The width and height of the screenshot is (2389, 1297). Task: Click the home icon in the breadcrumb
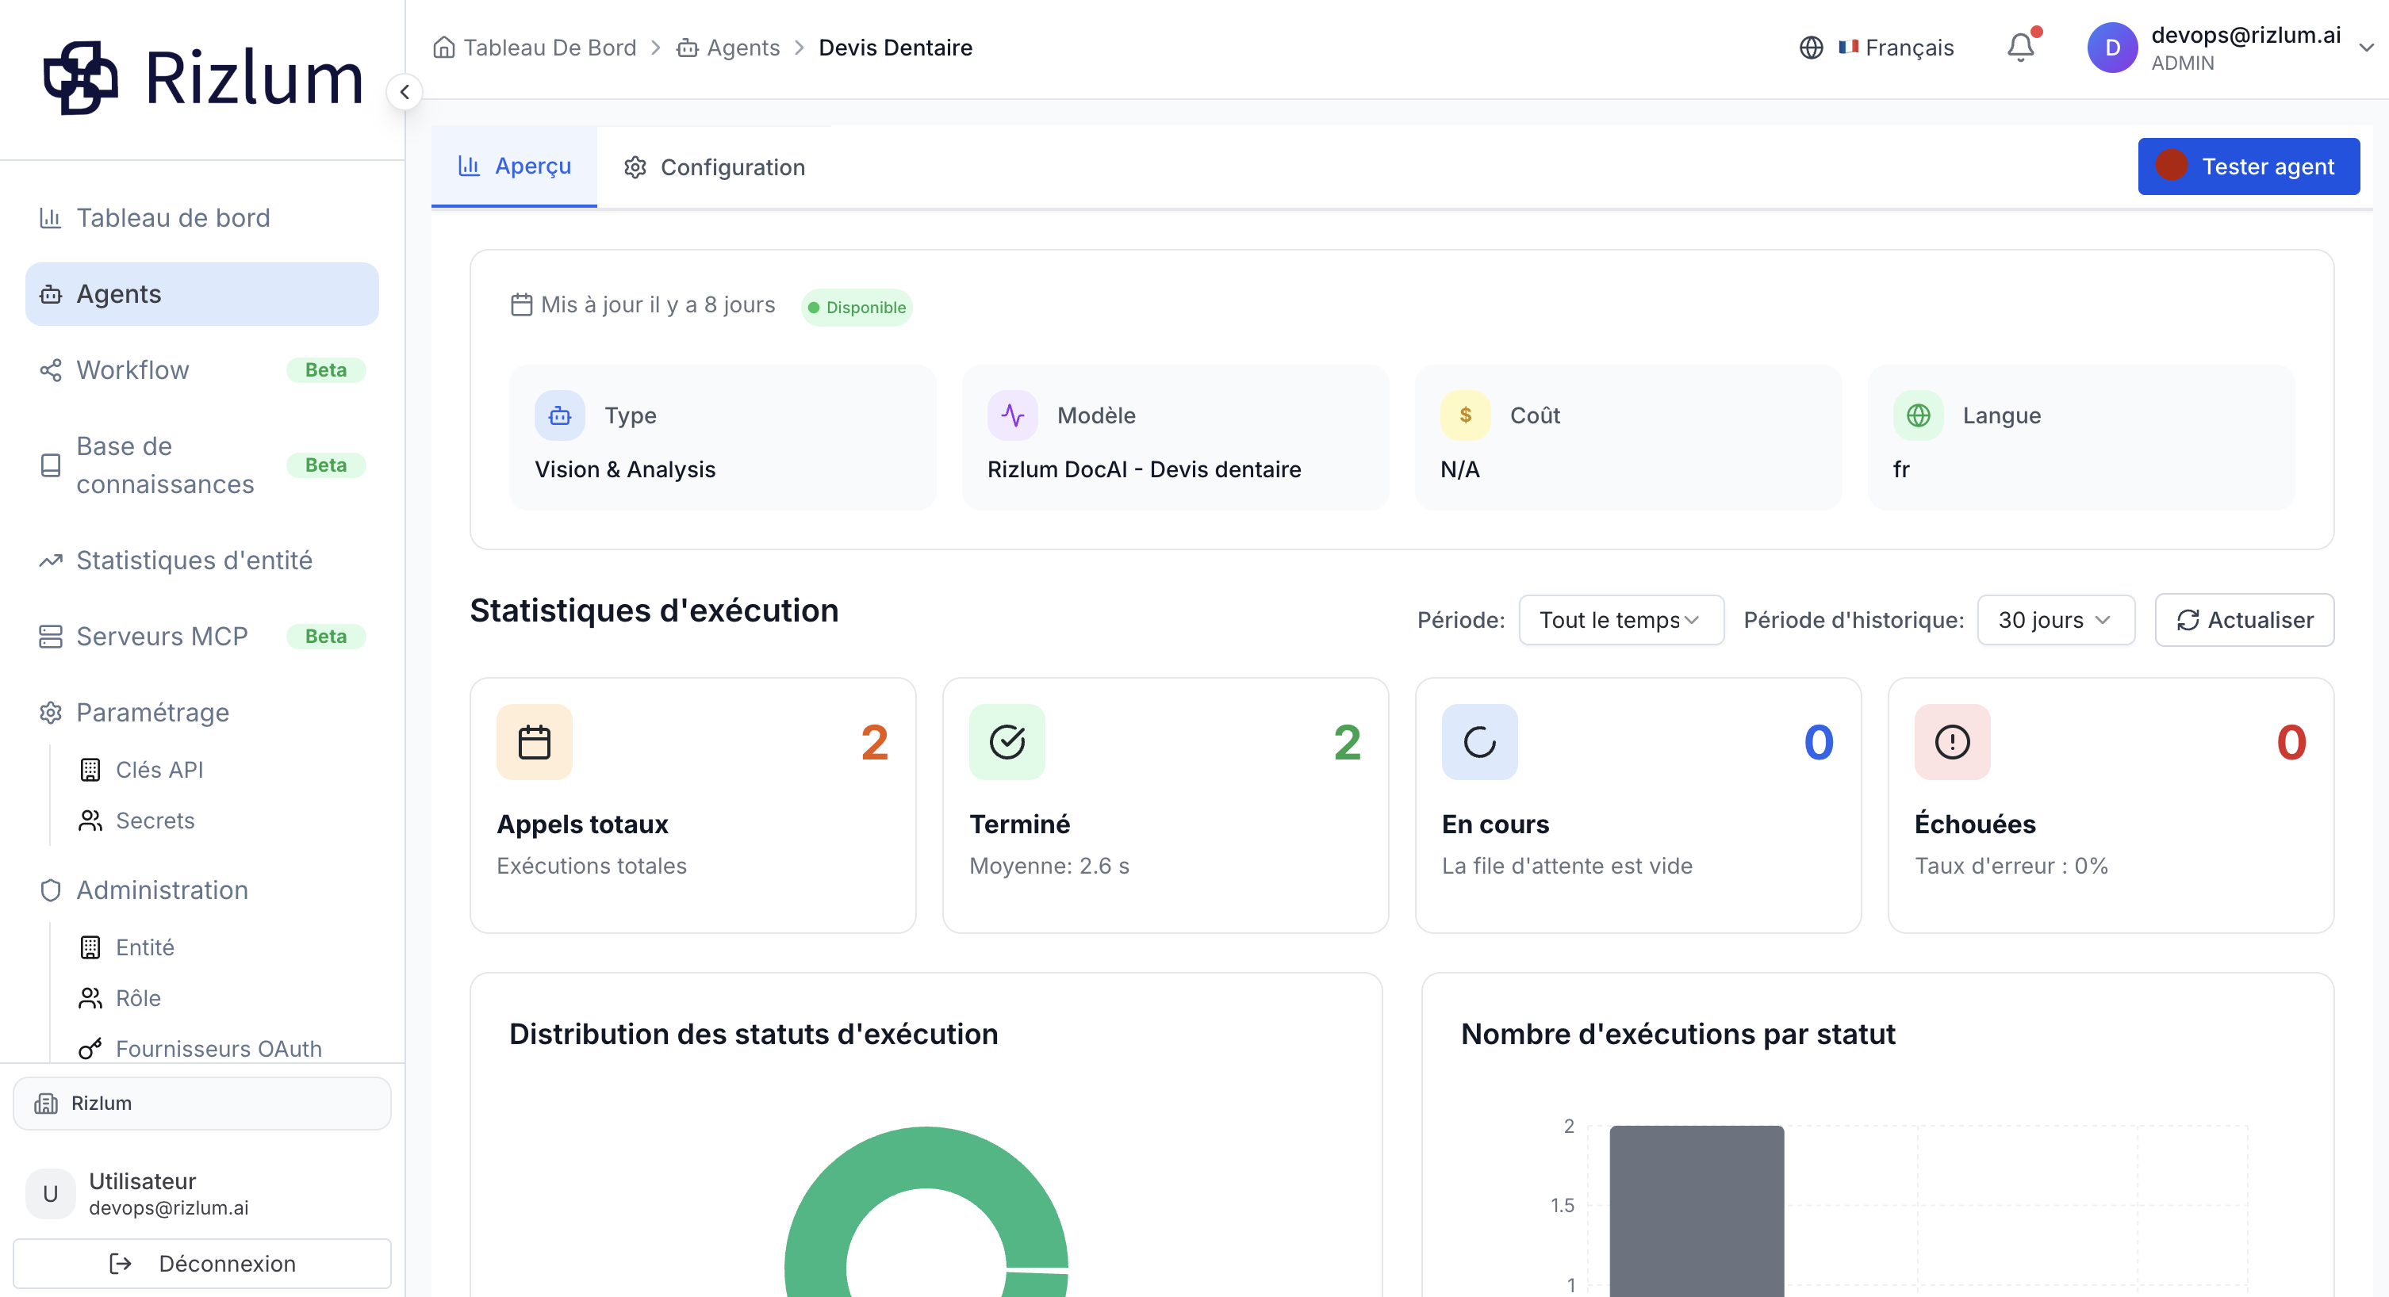(444, 48)
